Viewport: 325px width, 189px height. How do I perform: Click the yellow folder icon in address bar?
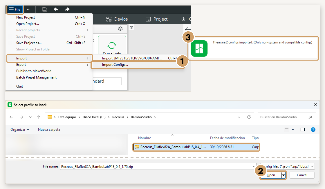[50, 117]
